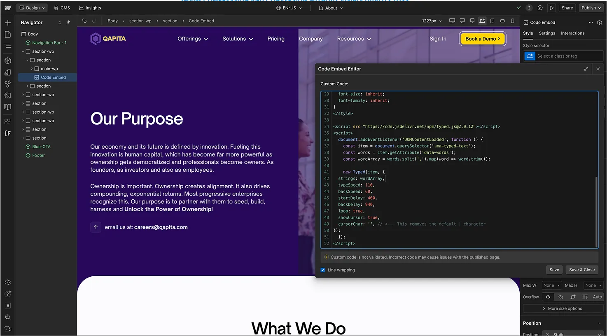Switch to tablet breakpoint
The image size is (607, 336).
point(493,21)
